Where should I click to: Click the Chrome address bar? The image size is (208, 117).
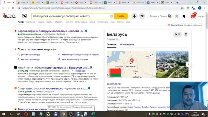[99, 8]
